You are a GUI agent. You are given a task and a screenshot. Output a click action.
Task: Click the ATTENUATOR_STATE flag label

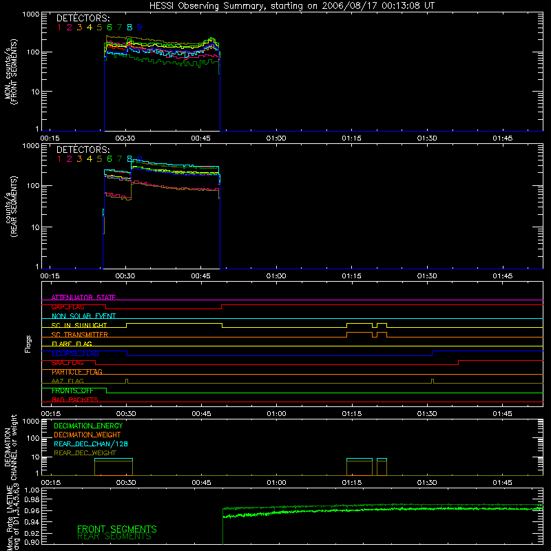pos(83,298)
